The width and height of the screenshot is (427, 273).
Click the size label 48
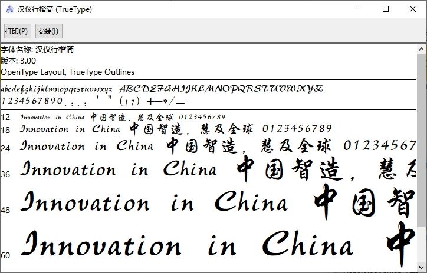5,210
